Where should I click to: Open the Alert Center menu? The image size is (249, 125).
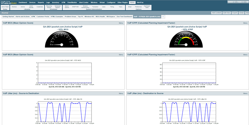84,2
